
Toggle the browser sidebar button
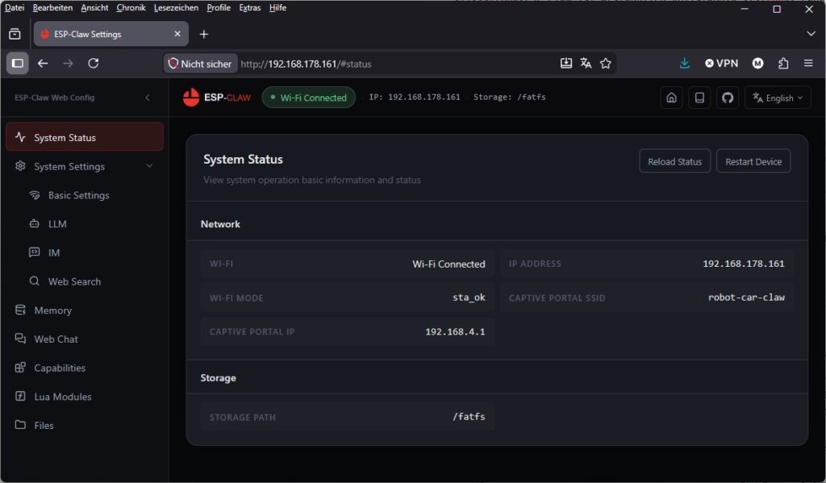(x=18, y=63)
